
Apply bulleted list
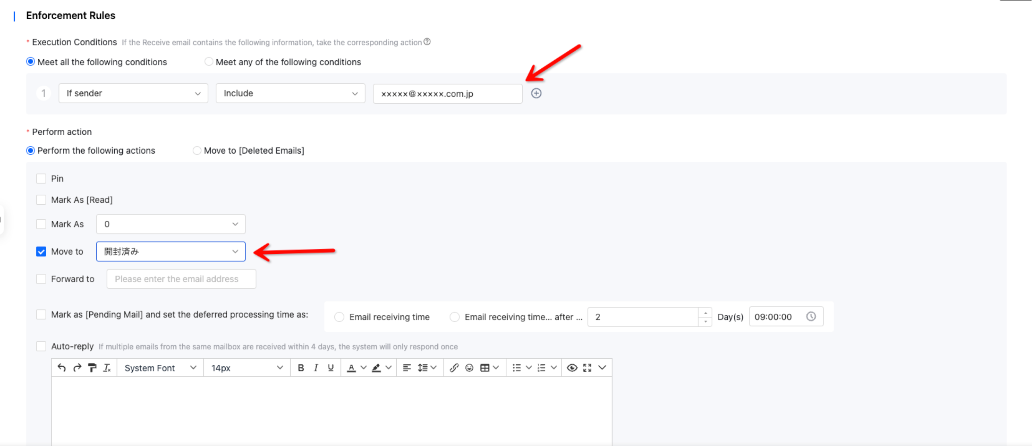(x=517, y=367)
